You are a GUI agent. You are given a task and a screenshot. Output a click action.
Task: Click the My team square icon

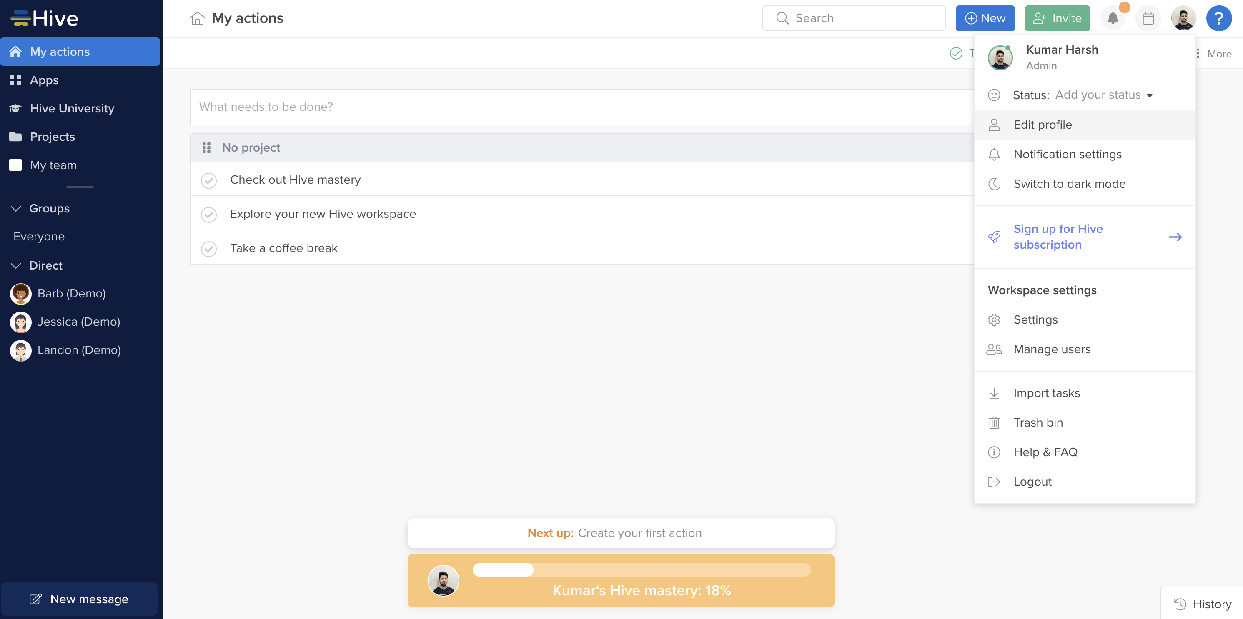click(15, 165)
